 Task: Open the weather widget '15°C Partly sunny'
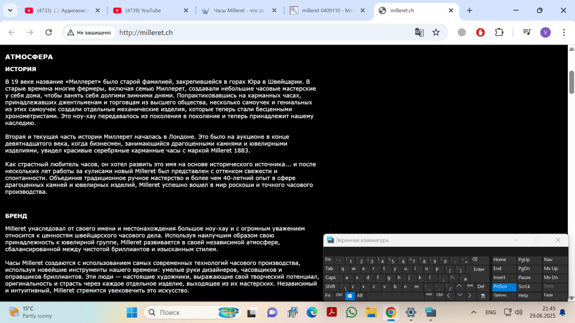click(x=31, y=312)
